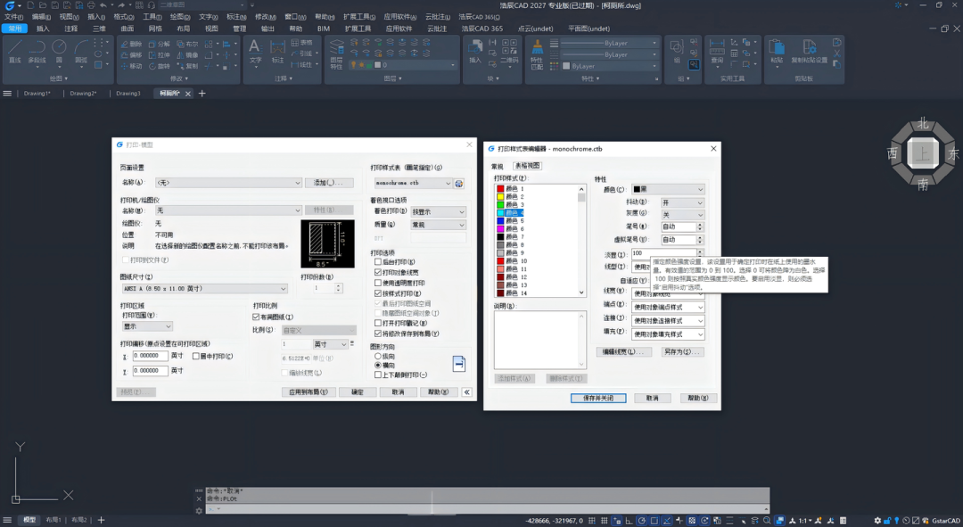Open 颜色 黑 color dropdown

tap(668, 189)
